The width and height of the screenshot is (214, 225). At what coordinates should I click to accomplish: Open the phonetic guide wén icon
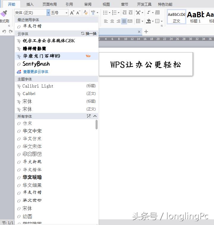point(93,13)
